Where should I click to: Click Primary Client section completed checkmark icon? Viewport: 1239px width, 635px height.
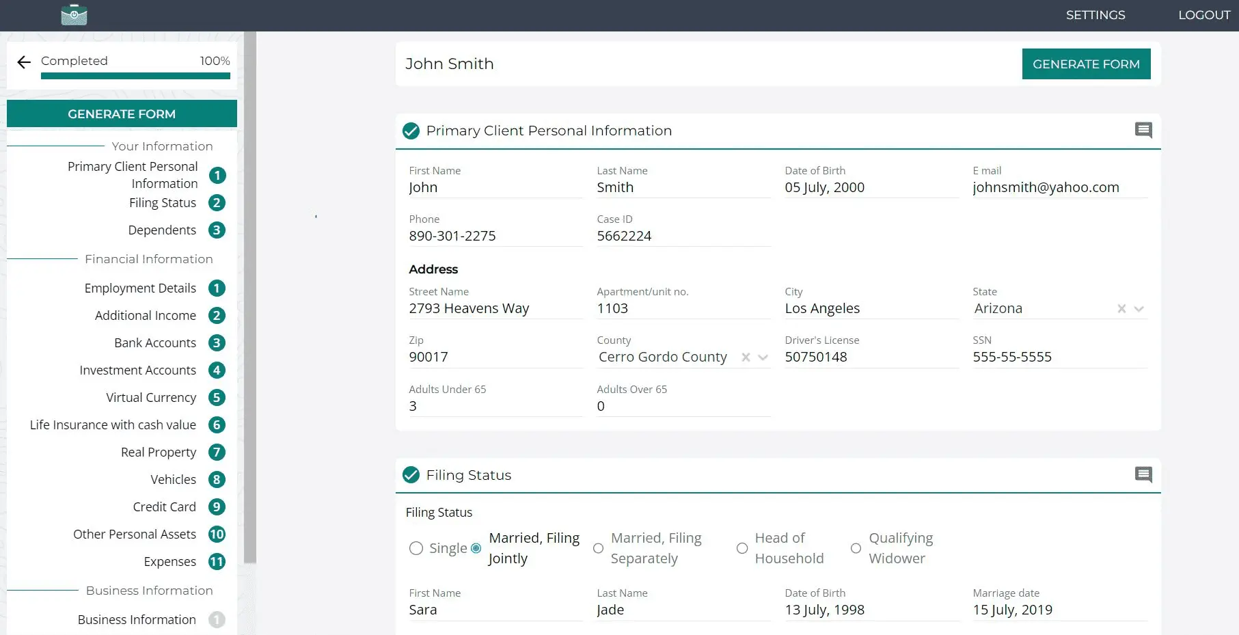tap(411, 131)
